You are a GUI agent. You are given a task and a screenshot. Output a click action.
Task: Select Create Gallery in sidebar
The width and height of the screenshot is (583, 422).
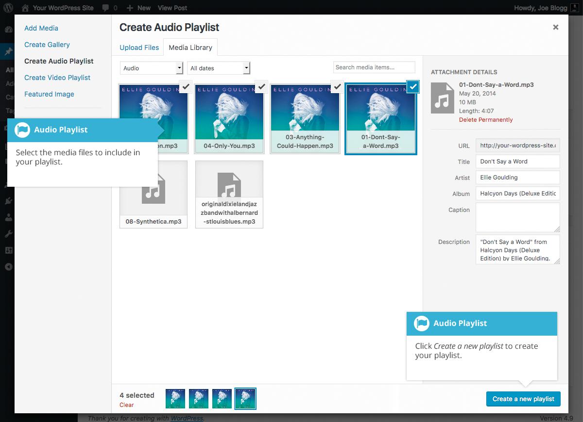(47, 45)
